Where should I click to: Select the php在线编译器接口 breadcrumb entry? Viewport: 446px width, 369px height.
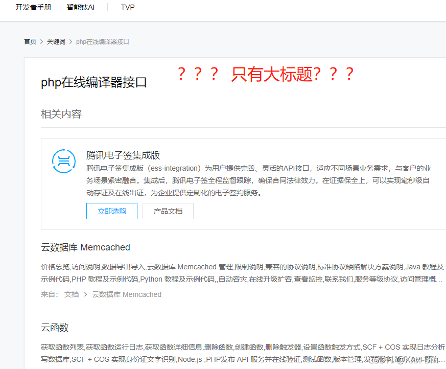coord(101,41)
